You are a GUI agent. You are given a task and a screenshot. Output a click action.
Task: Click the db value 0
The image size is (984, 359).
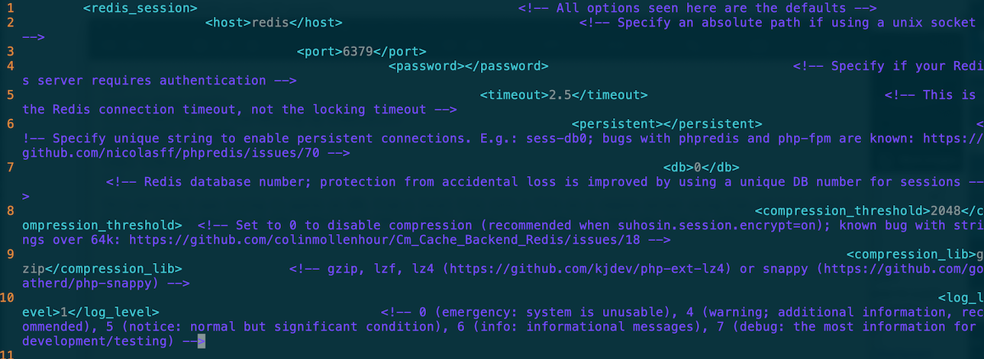(x=698, y=168)
